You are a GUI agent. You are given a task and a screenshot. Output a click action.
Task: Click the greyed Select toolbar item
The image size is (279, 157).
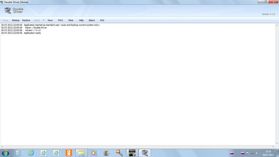tap(37, 20)
